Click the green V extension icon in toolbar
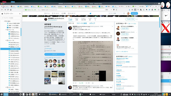The image size is (171, 96). click(x=155, y=10)
